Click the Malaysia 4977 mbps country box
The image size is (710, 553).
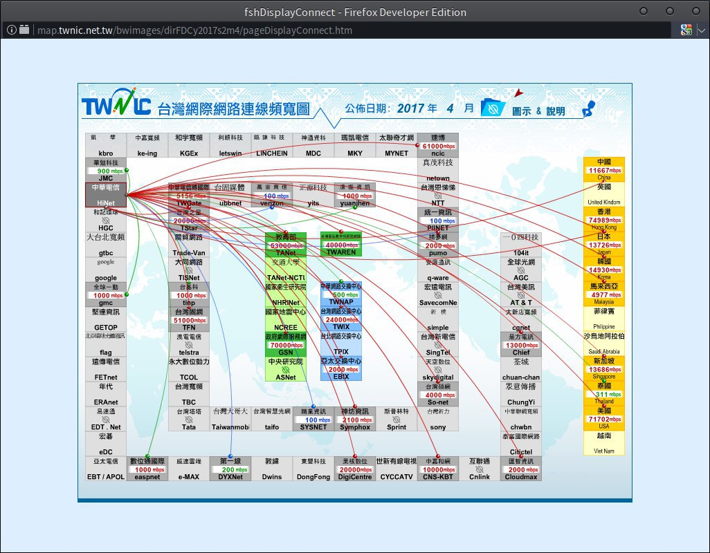(604, 294)
